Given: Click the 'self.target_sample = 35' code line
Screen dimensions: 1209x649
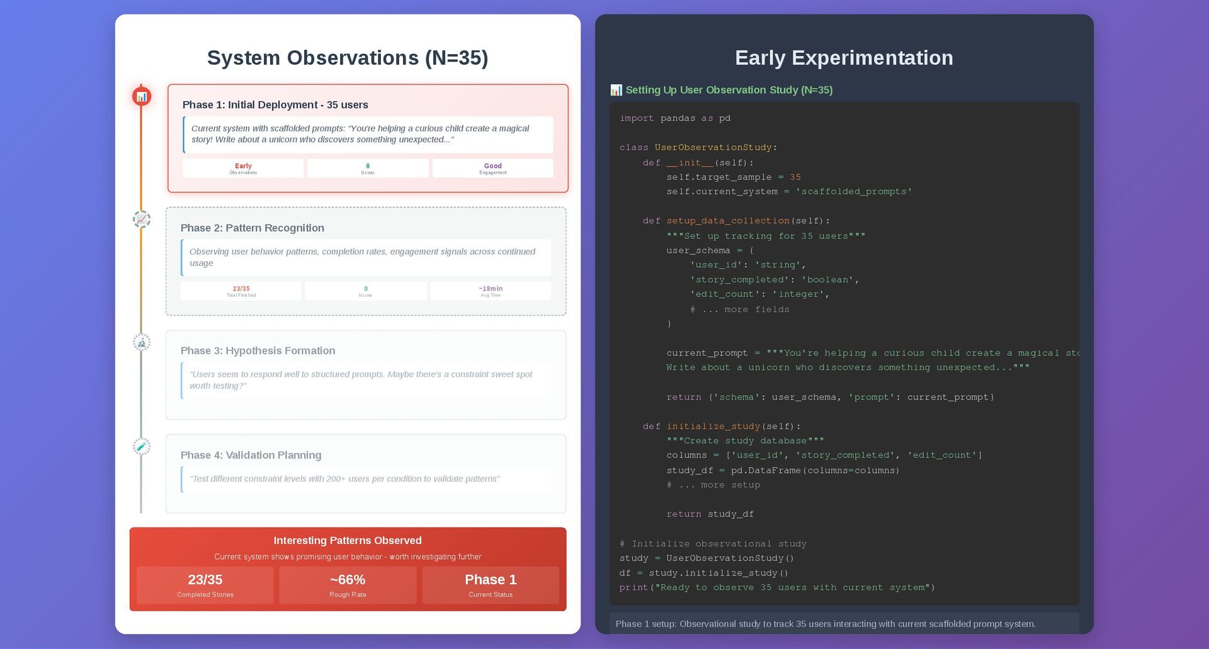Looking at the screenshot, I should (x=734, y=177).
